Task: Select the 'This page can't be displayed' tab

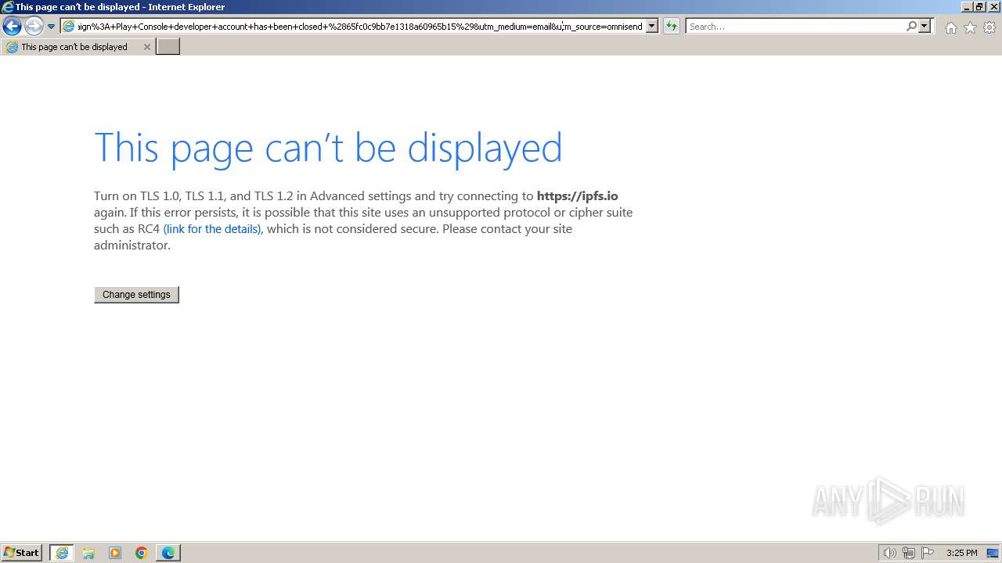Action: click(77, 47)
